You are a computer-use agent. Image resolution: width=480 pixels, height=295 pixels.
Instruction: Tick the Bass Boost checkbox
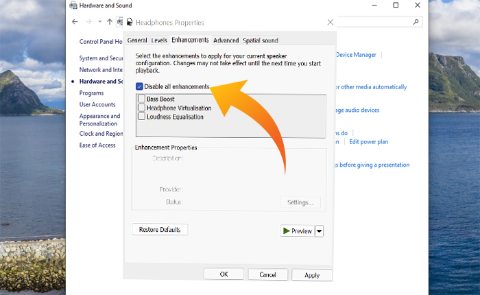pos(141,99)
